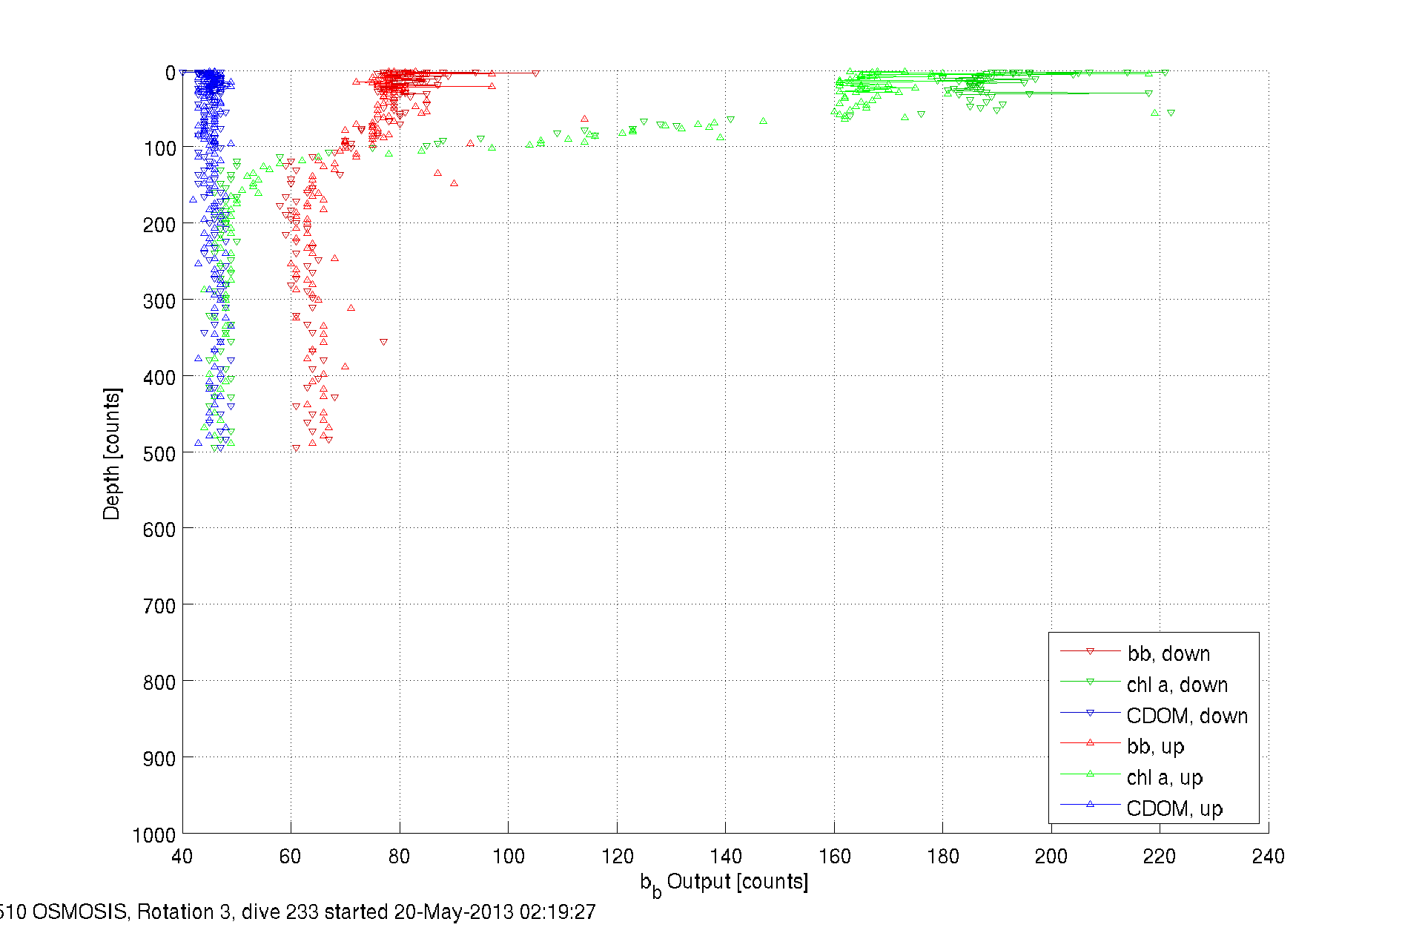Click the y-axis tick label 800
This screenshot has width=1402, height=936.
pos(159,682)
